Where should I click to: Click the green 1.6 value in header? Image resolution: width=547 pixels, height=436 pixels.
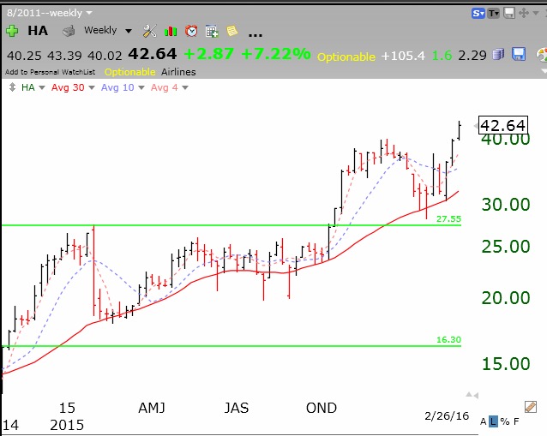(x=442, y=56)
